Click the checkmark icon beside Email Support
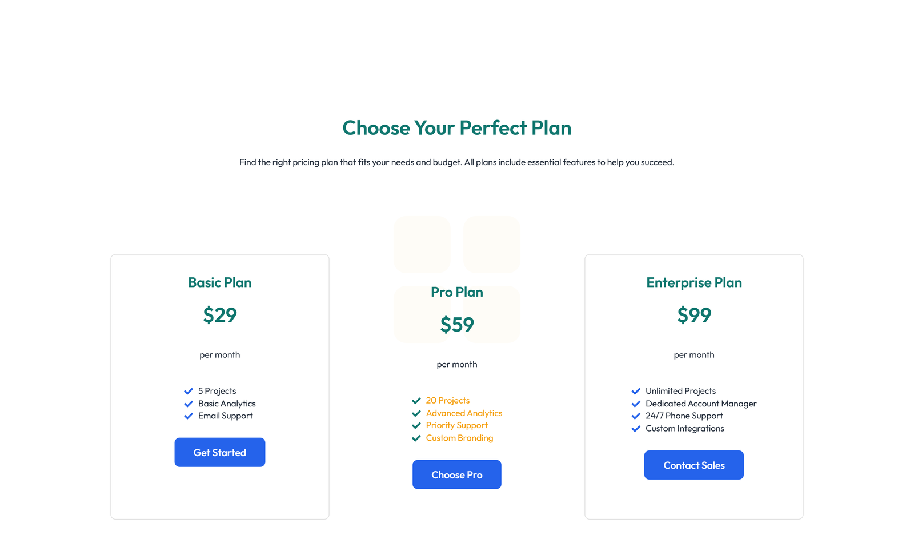The width and height of the screenshot is (914, 559). point(189,416)
